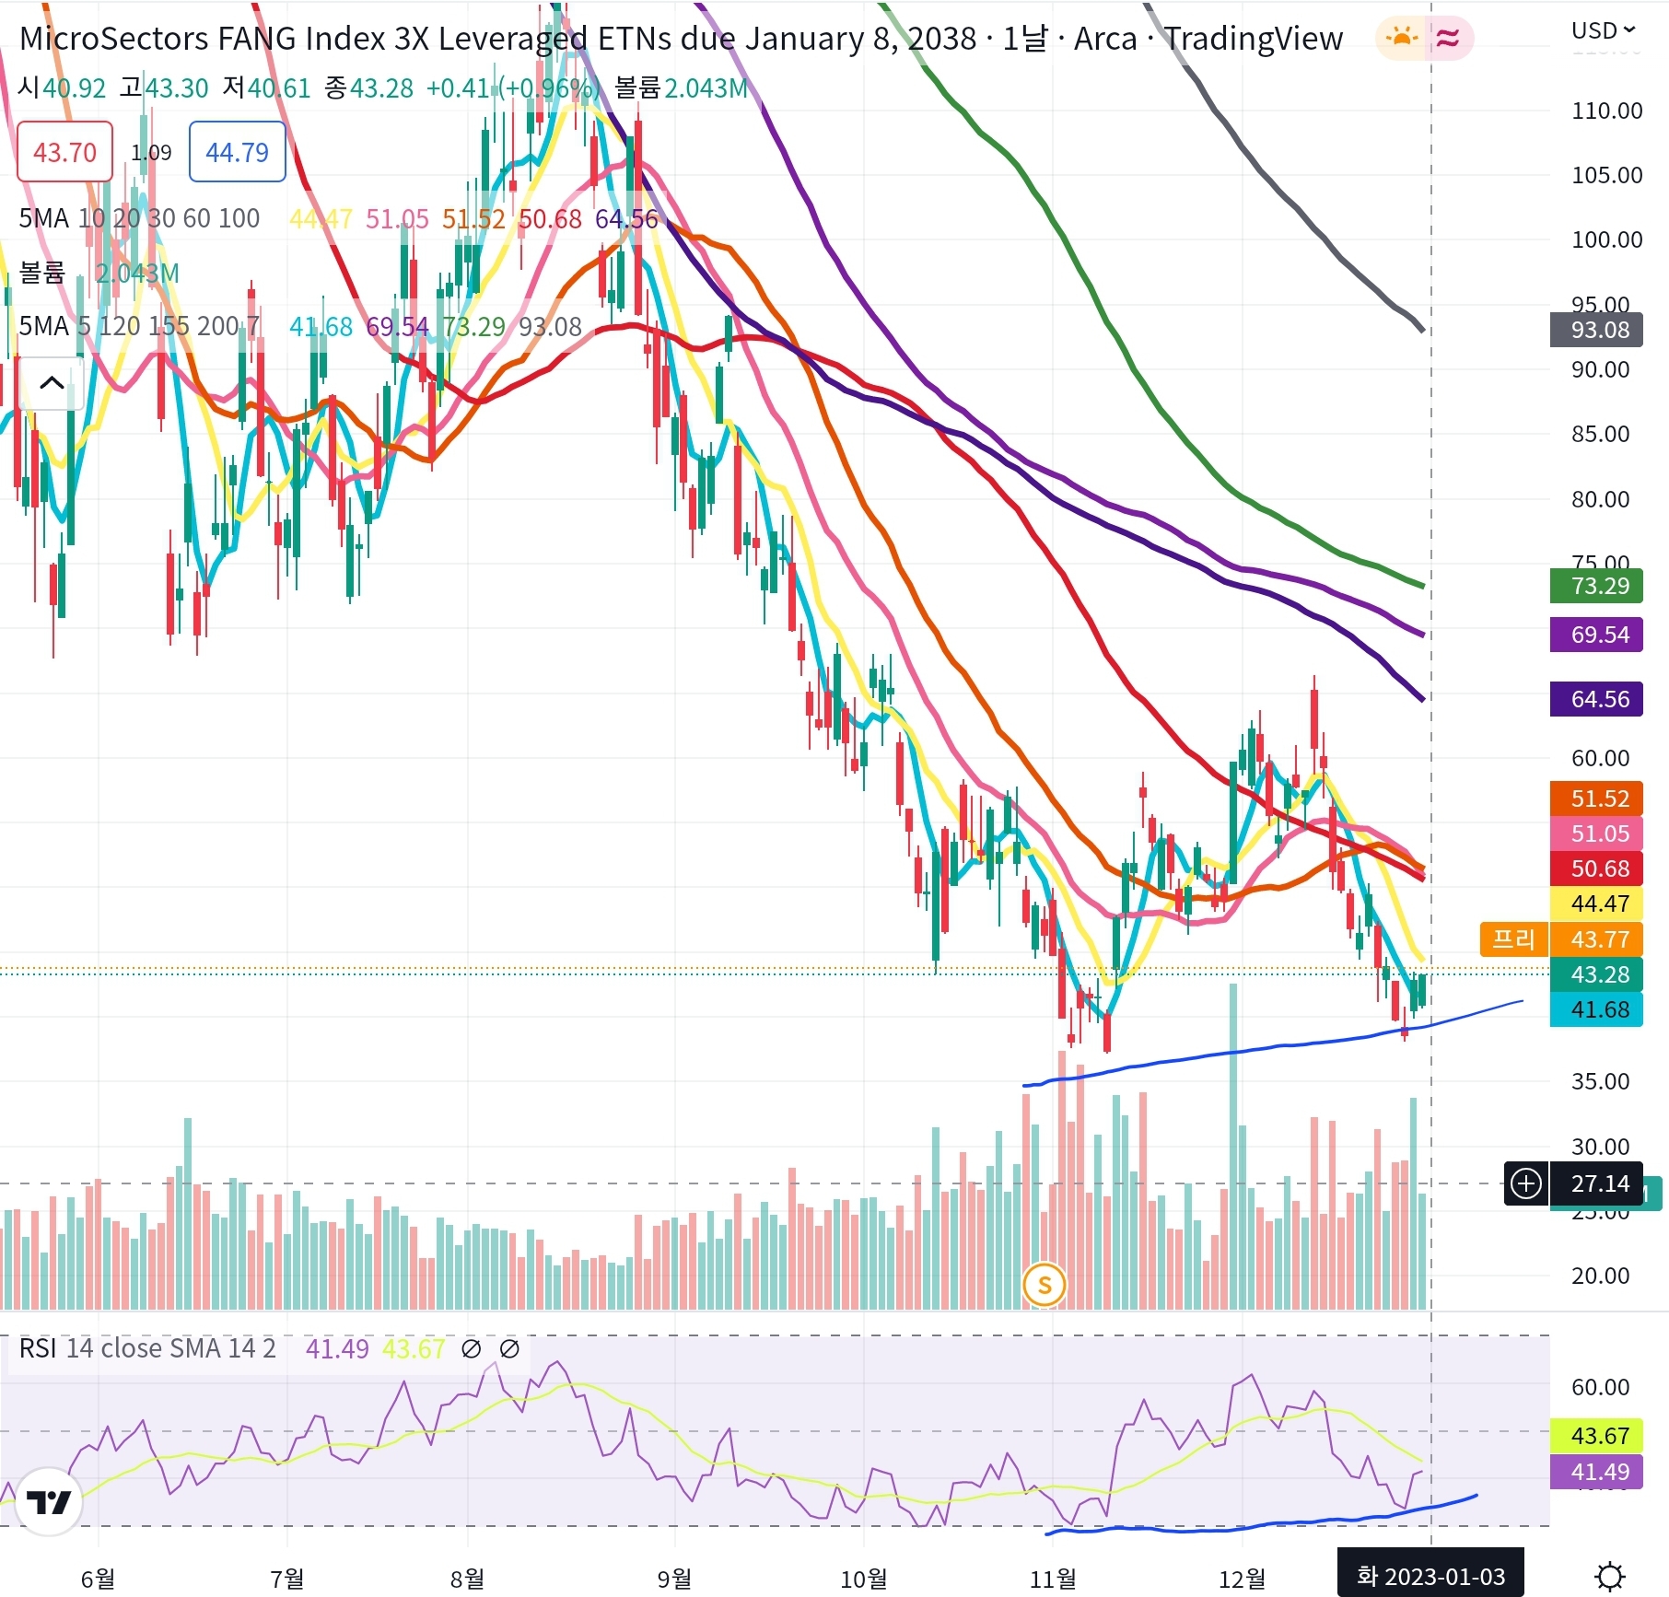The image size is (1669, 1597).
Task: Click the 9월 time axis label
Action: click(674, 1579)
